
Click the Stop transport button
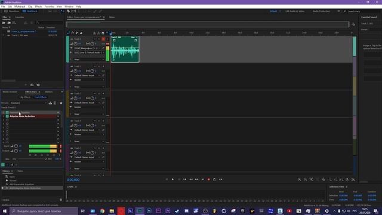click(167, 179)
